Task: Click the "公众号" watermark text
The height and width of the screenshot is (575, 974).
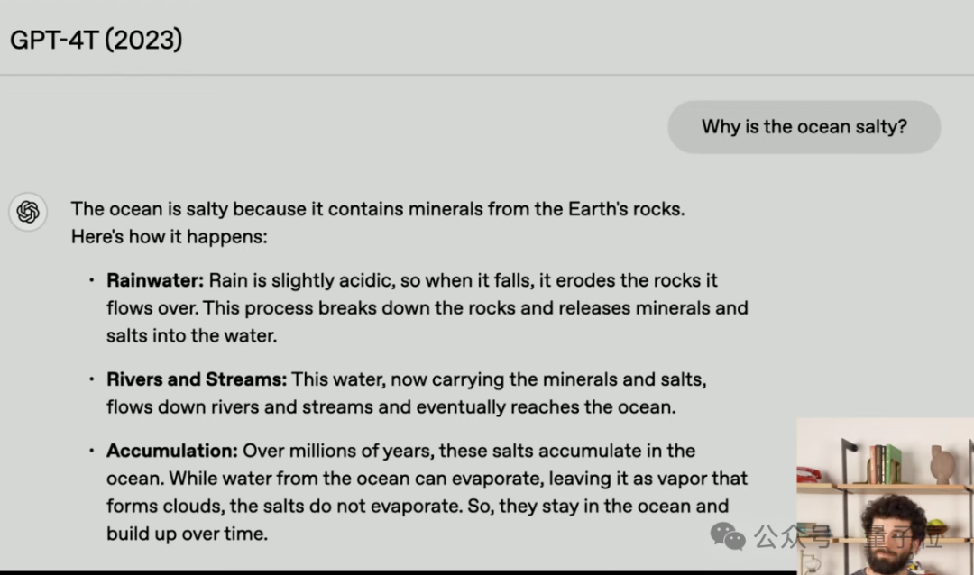Action: pyautogui.click(x=792, y=537)
